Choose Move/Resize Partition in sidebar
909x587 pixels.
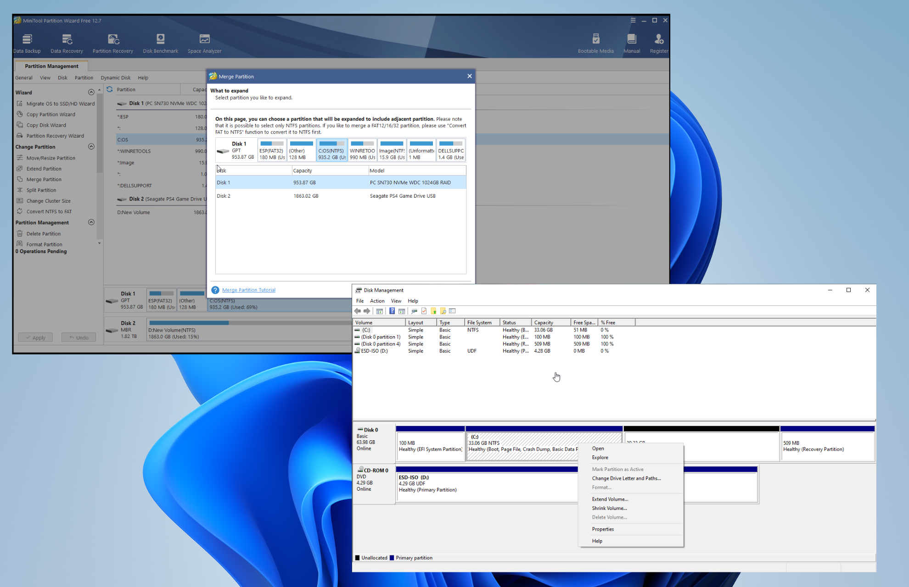pos(46,158)
